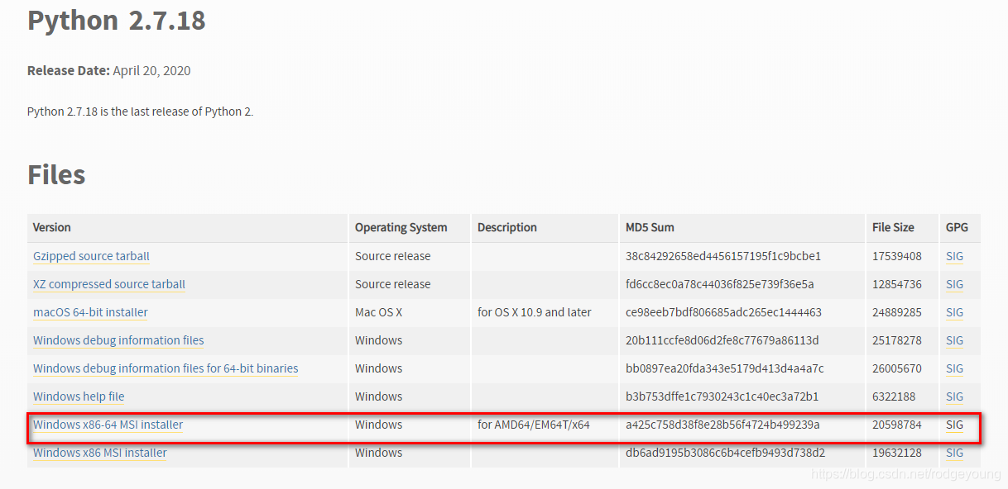Screen dimensions: 1008x489
Task: Open SIG for Windows debug information files
Action: 954,340
